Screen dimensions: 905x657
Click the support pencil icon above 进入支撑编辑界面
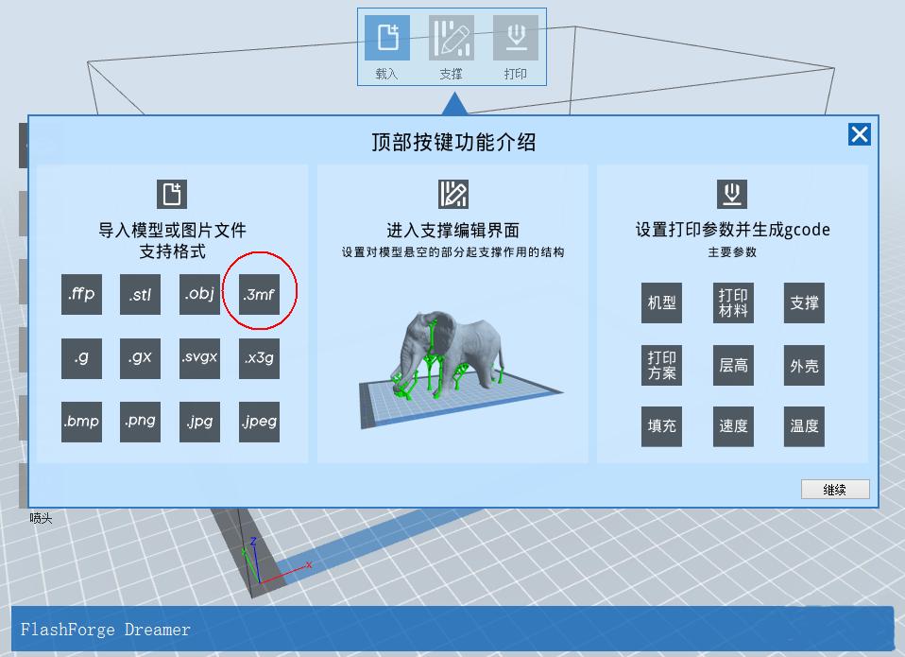pos(452,193)
